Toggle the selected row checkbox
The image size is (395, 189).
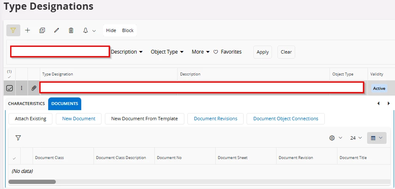click(10, 88)
